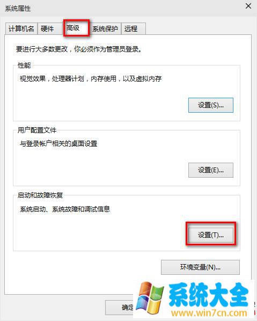Click the 用户配置文件 group label
Viewport: 257px width, 321px height.
(37, 130)
